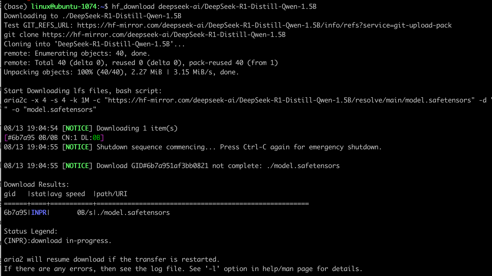Click the green 0B download speed value
The width and height of the screenshot is (492, 276).
click(97, 138)
